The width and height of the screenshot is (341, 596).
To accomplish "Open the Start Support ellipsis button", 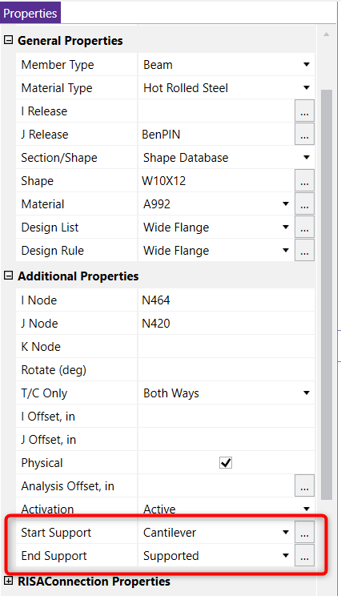I will (x=304, y=532).
